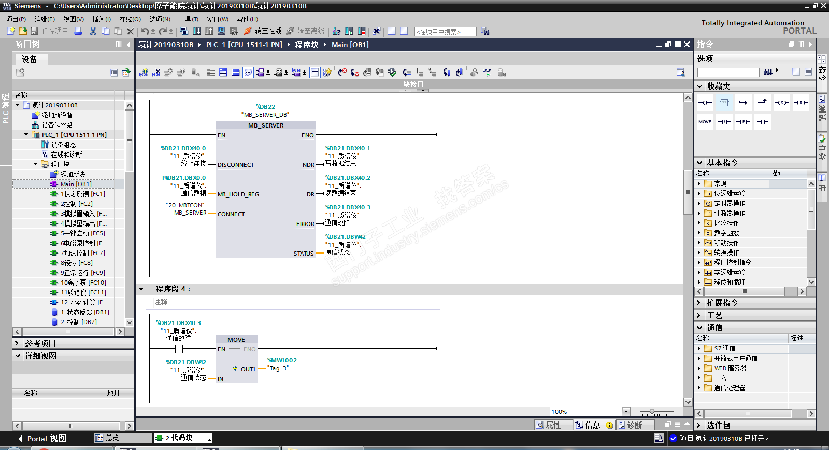Click the 2 代码块 editor bar button
The image size is (829, 450).
coord(183,438)
